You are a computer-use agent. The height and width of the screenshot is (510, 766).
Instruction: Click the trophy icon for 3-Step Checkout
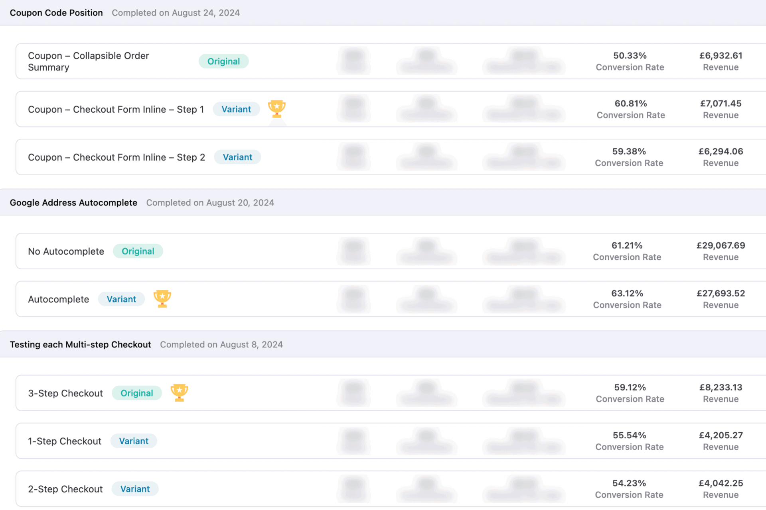click(180, 393)
